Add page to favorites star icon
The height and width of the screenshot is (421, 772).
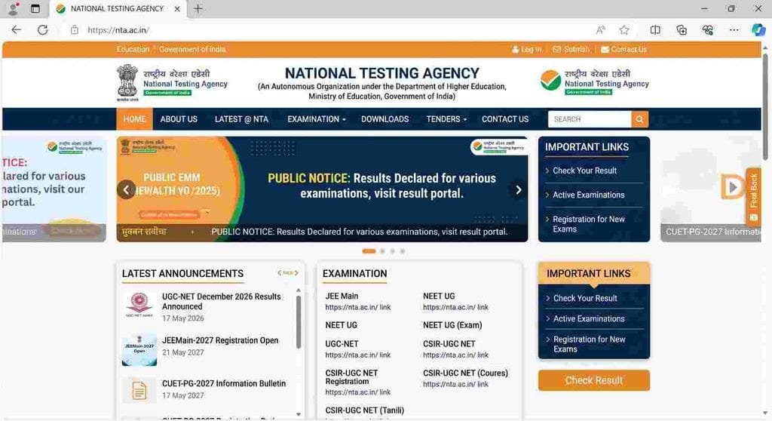pos(624,30)
